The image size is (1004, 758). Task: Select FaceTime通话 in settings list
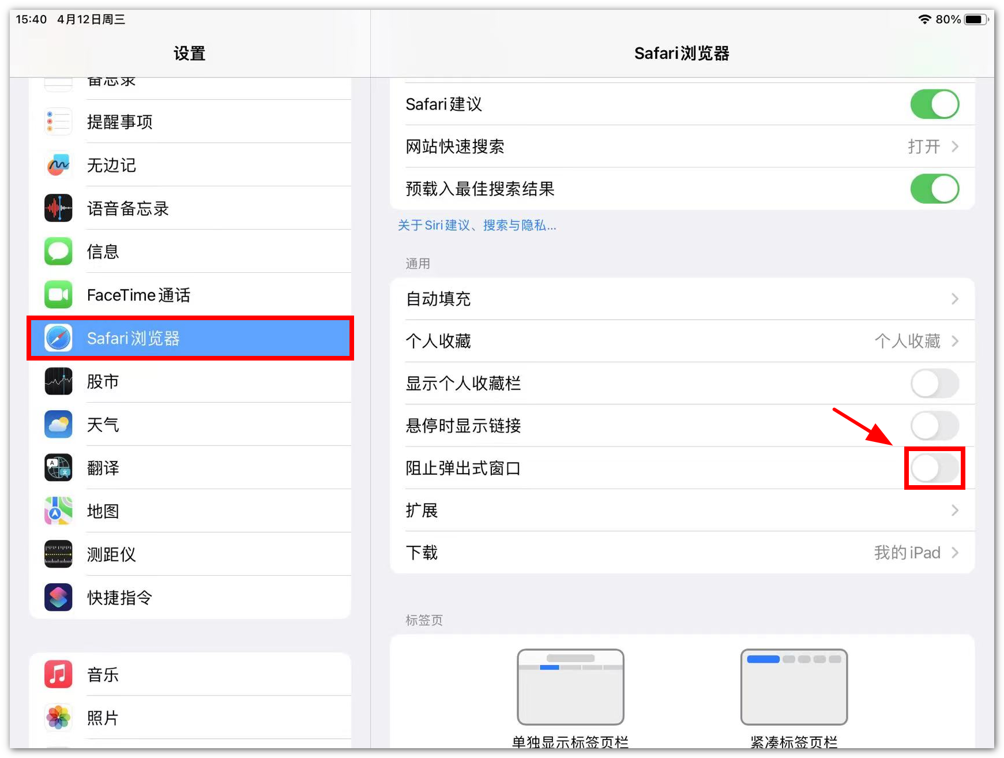tap(190, 295)
